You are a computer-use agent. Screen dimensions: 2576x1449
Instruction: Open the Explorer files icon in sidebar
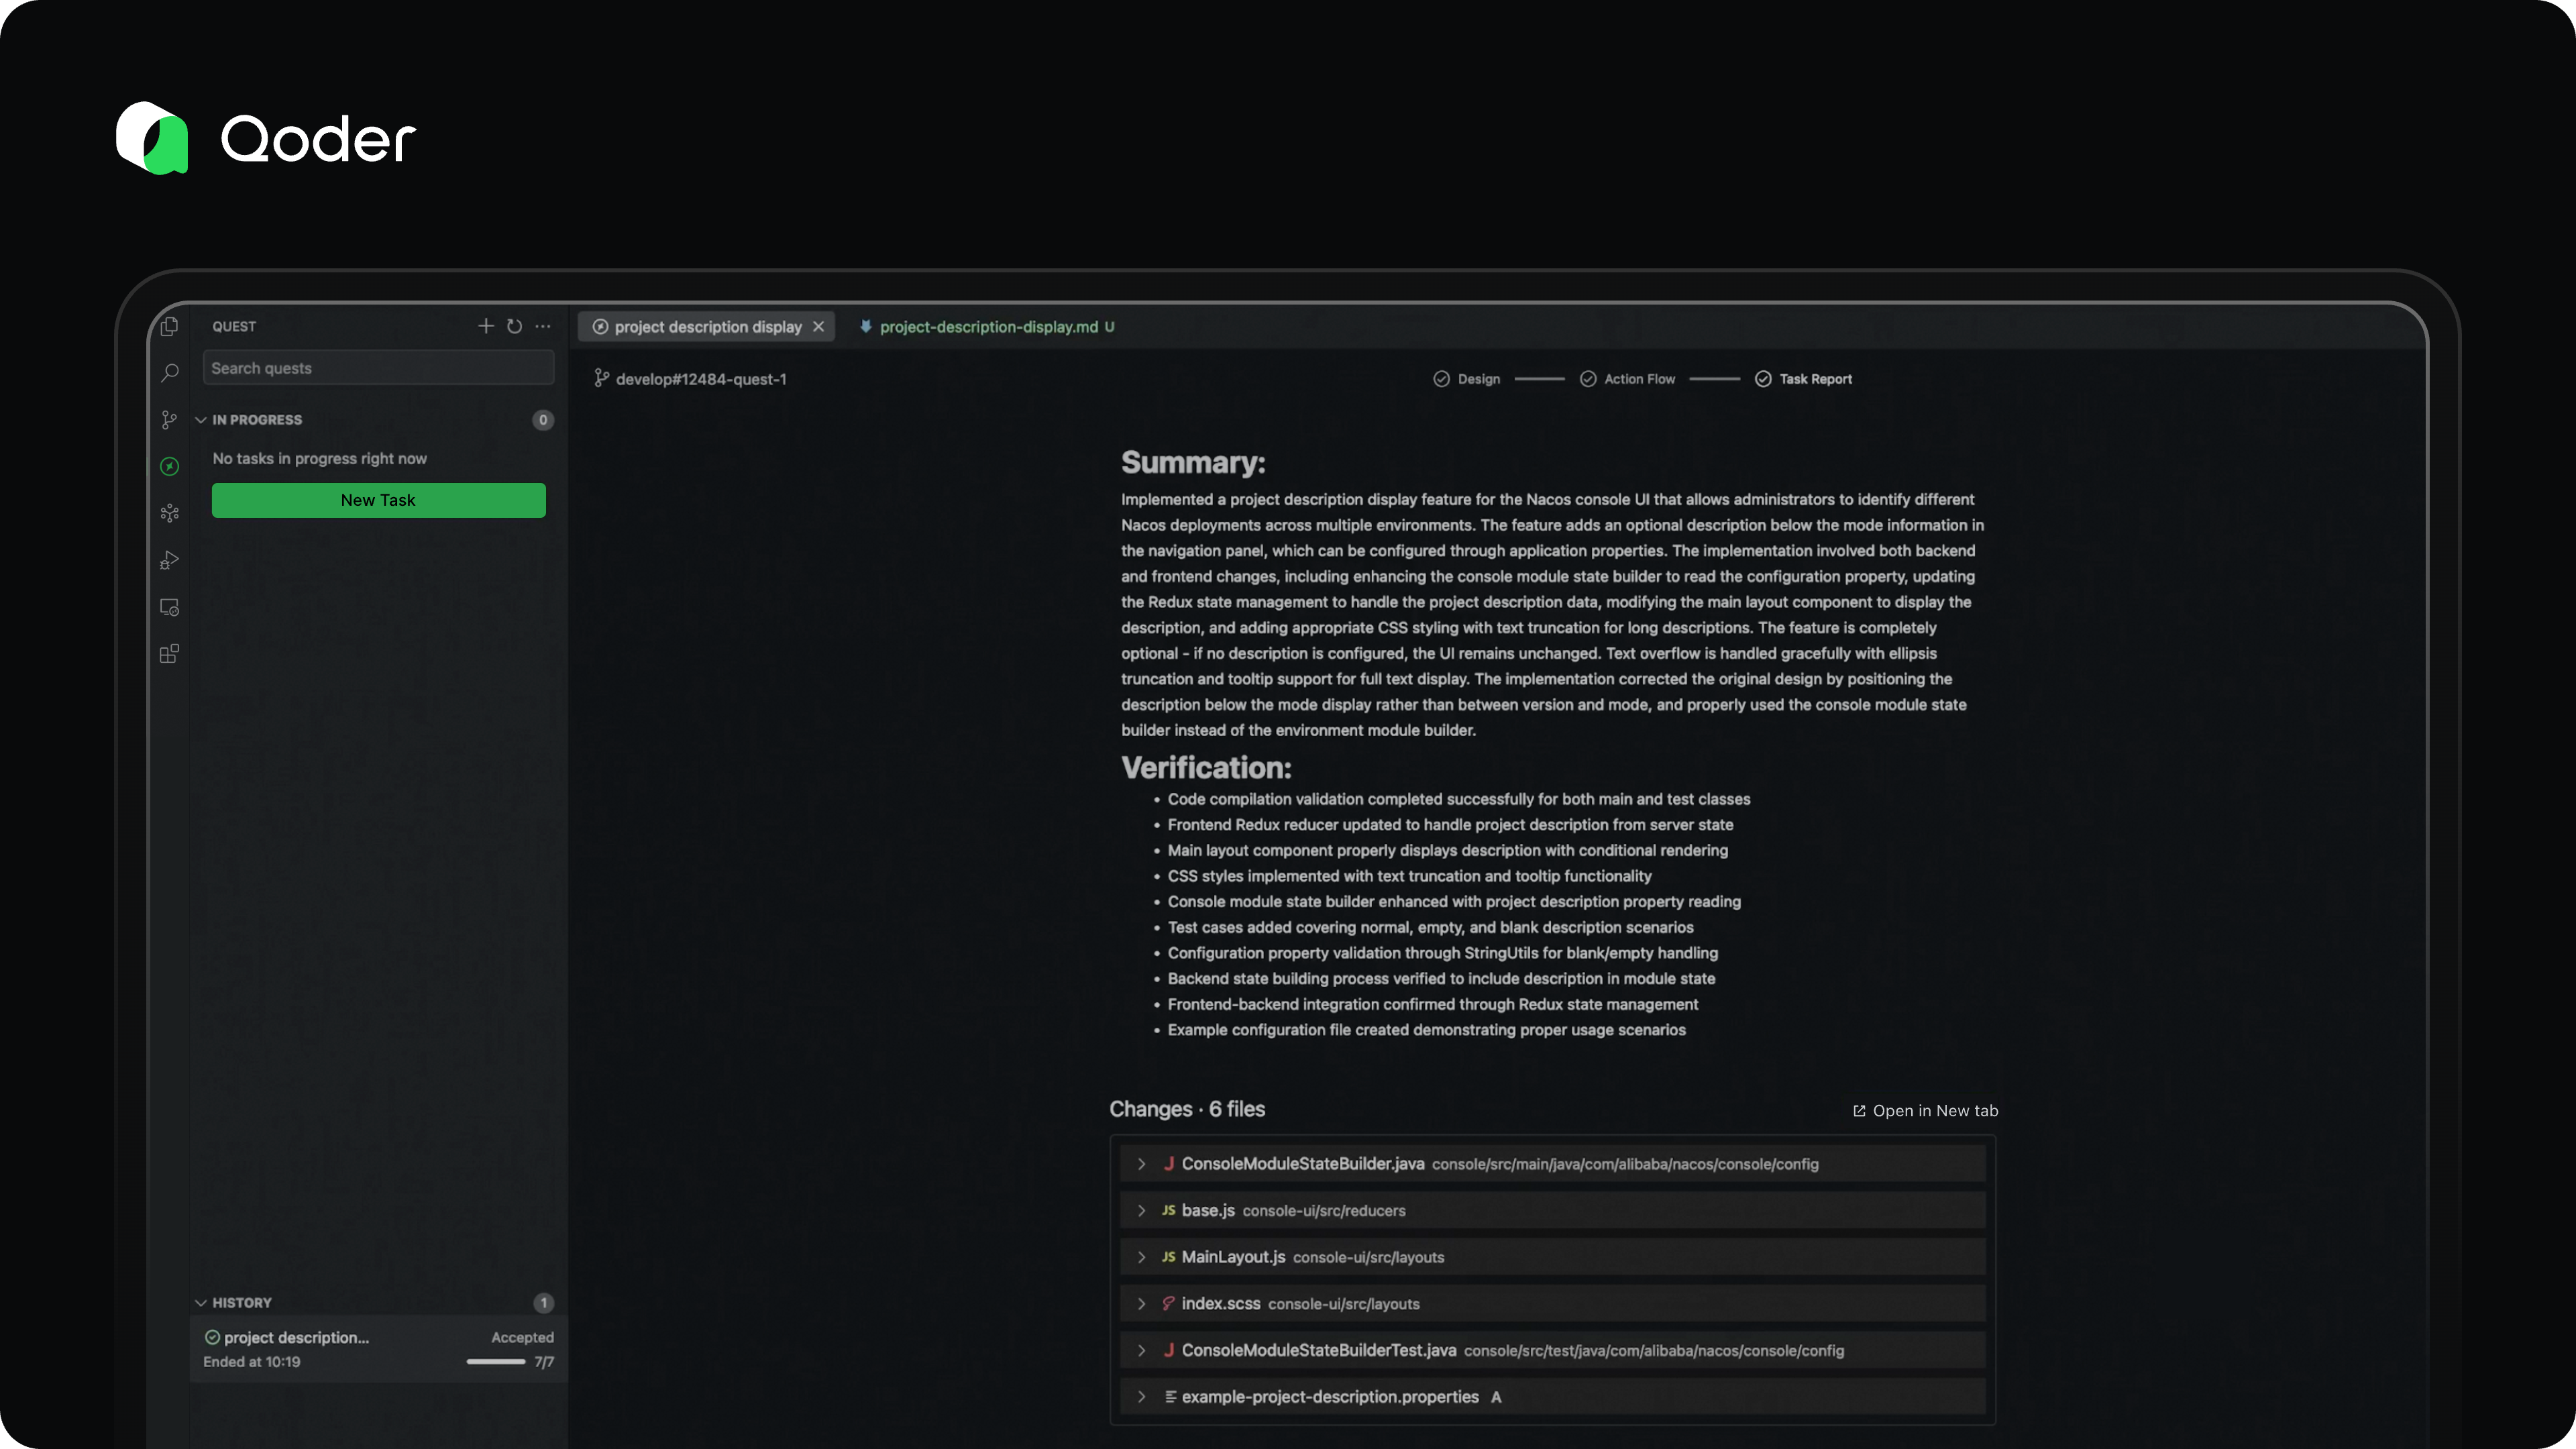click(x=169, y=327)
